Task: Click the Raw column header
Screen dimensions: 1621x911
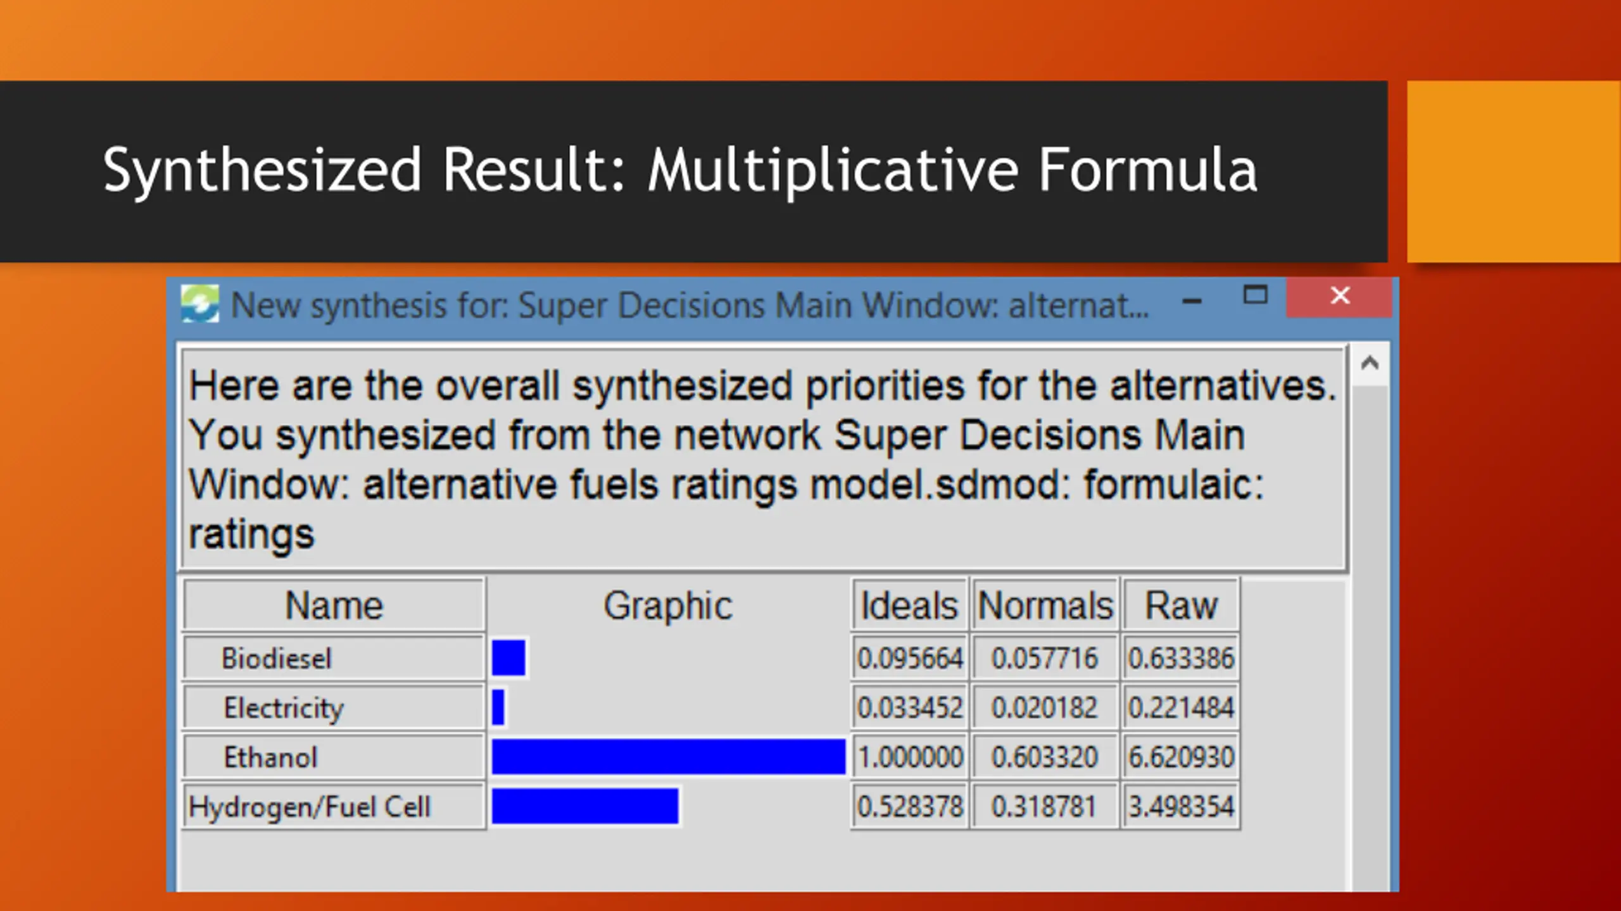Action: coord(1181,606)
